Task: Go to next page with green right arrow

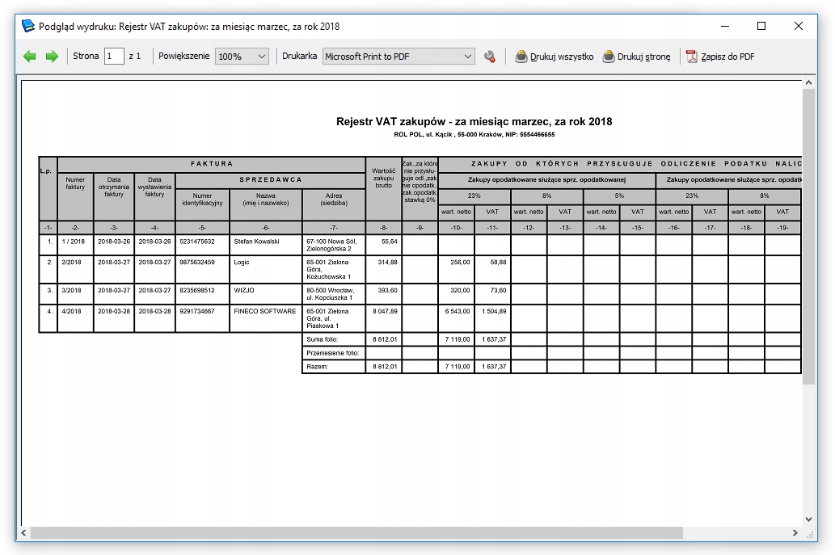Action: [52, 57]
